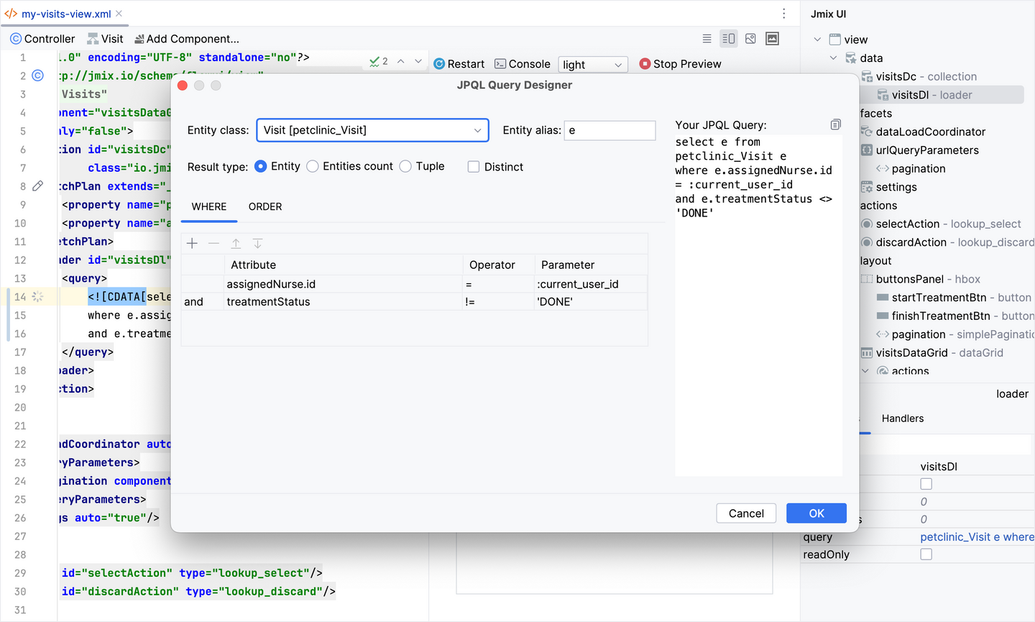1035x622 pixels.
Task: Copy the JPQL query with the clipboard icon
Action: click(835, 125)
